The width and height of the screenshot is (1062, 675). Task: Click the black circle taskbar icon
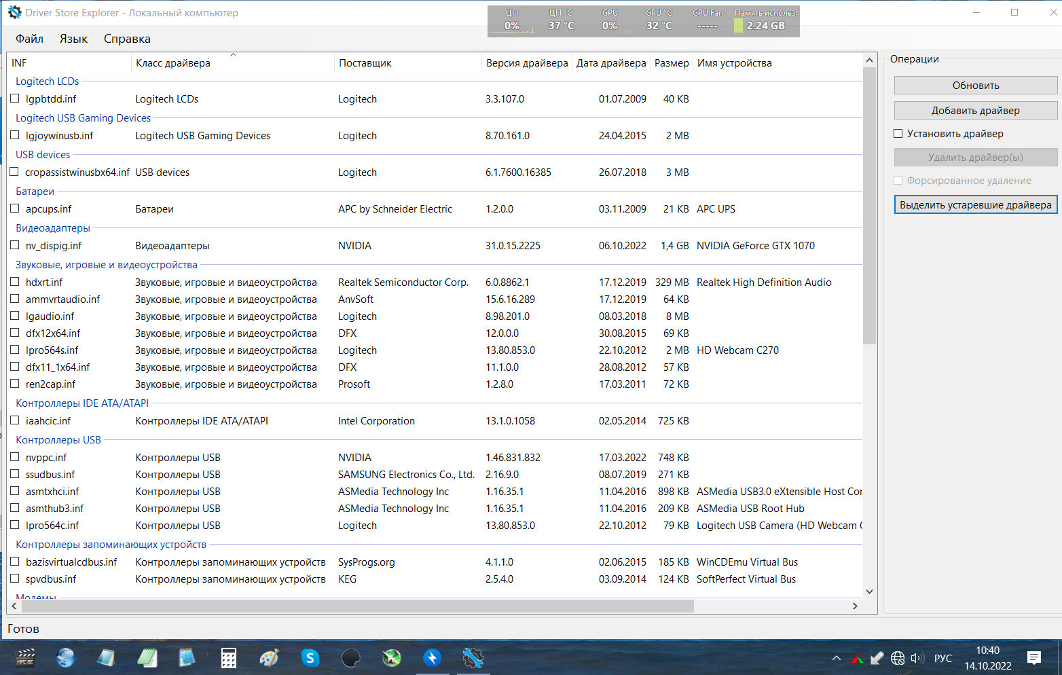[x=351, y=657]
